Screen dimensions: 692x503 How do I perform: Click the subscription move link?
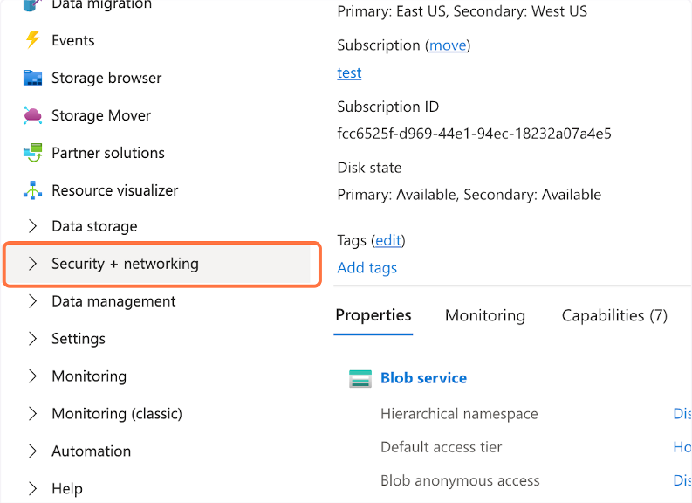pyautogui.click(x=448, y=45)
